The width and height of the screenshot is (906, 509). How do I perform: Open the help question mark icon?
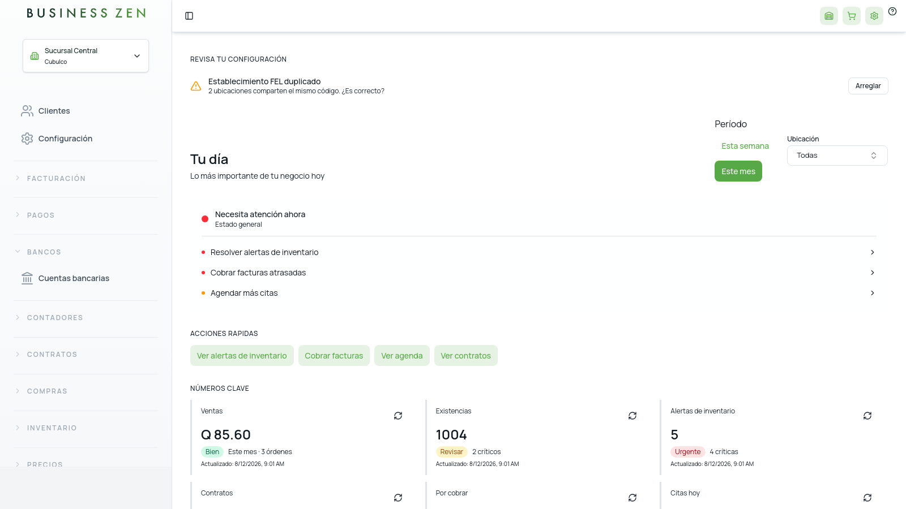[x=892, y=11]
